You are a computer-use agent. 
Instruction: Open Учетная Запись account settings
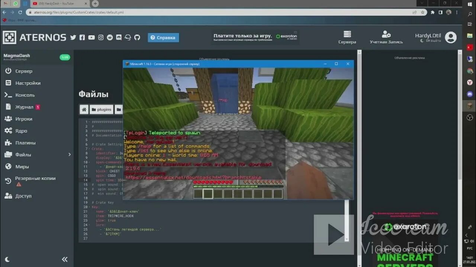[386, 37]
